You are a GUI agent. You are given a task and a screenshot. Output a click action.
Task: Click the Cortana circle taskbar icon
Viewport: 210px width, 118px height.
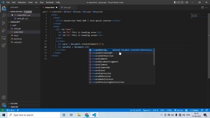point(64,115)
